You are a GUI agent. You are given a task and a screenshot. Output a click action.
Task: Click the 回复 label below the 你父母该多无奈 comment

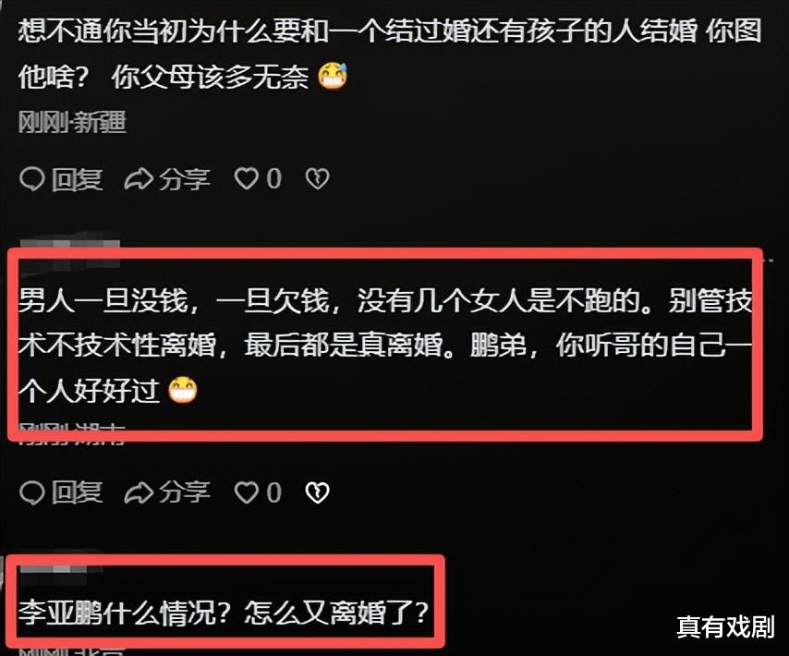point(77,179)
